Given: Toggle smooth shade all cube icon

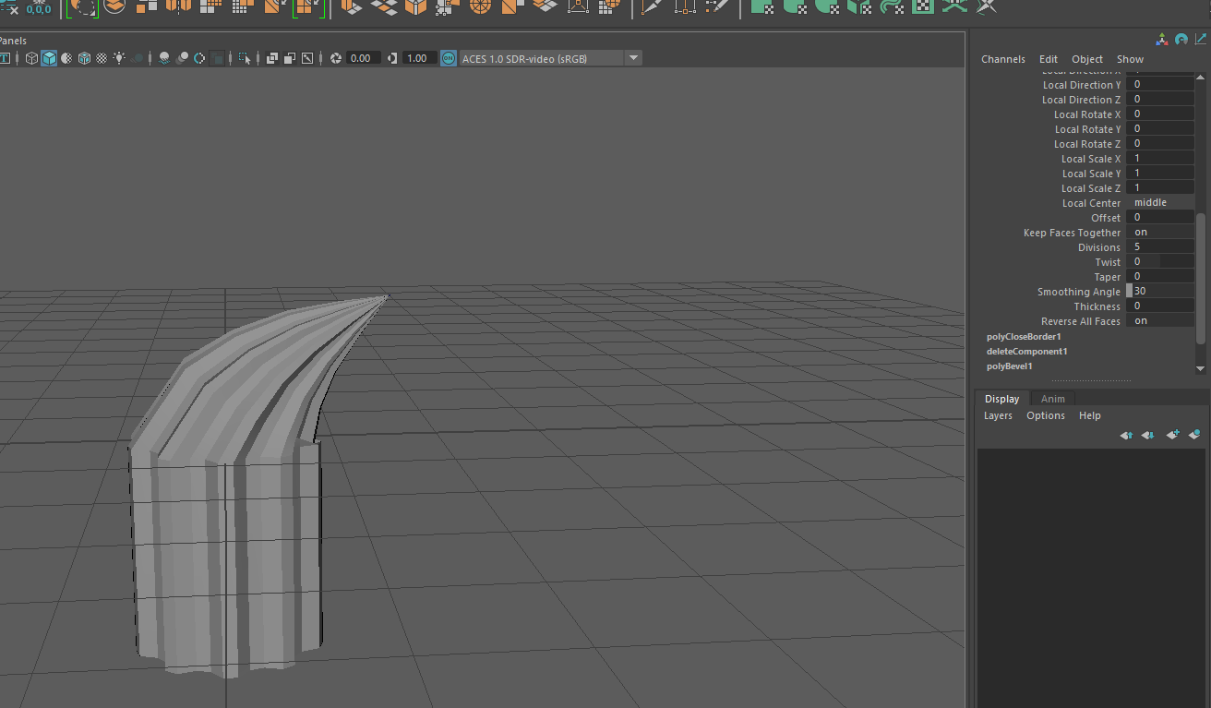Looking at the screenshot, I should point(49,58).
